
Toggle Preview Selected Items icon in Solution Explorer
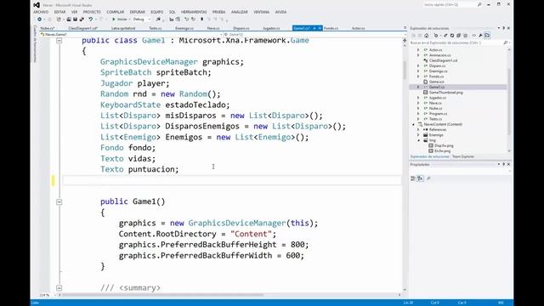487,36
